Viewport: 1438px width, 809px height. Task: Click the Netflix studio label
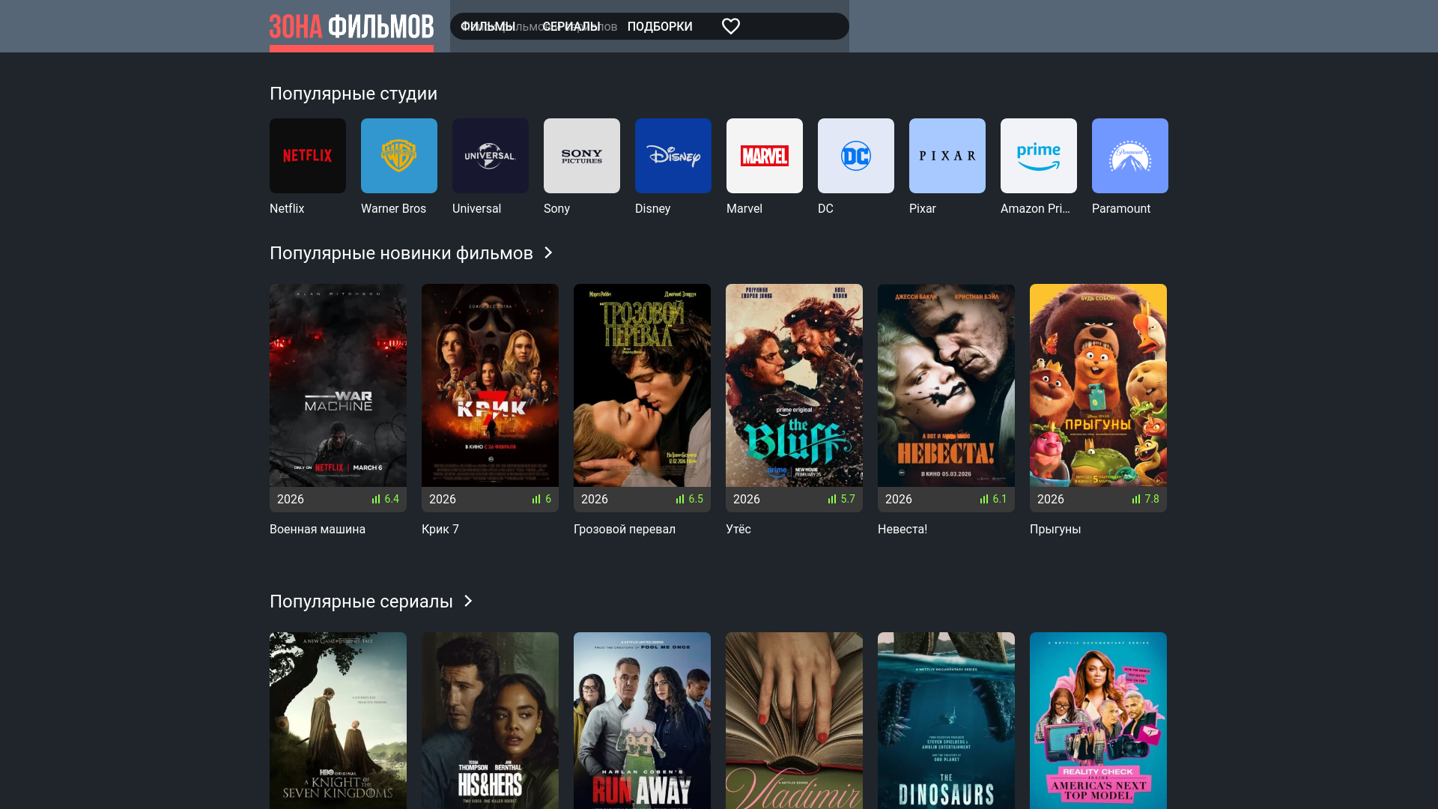287,209
